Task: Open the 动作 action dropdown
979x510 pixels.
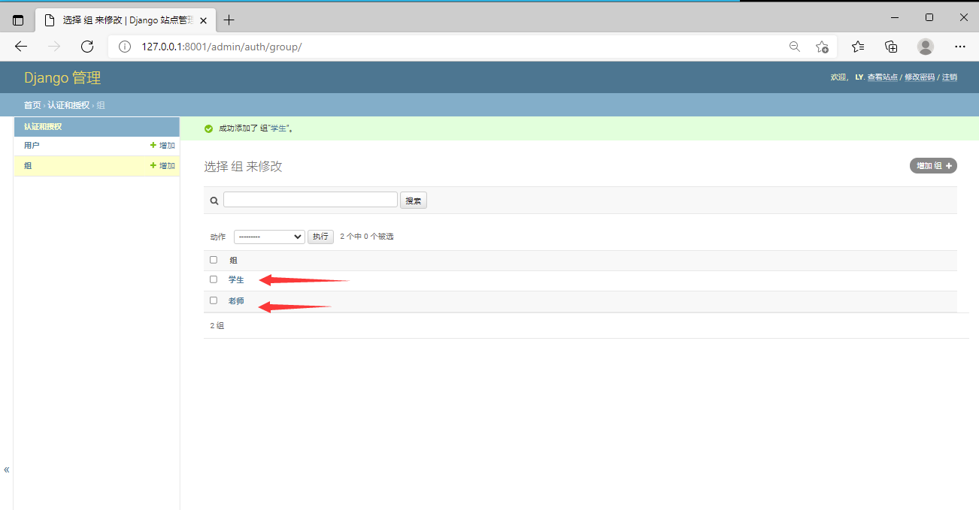Action: pyautogui.click(x=269, y=237)
